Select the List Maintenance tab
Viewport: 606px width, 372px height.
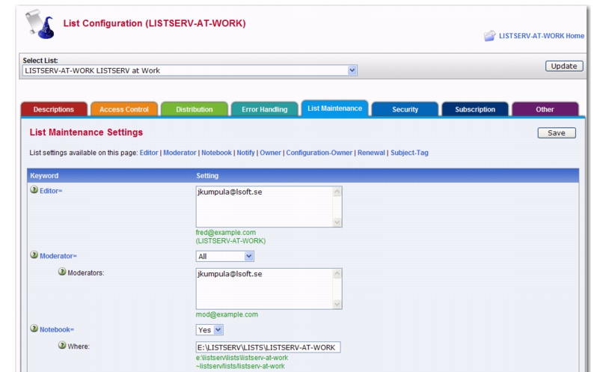tap(334, 109)
